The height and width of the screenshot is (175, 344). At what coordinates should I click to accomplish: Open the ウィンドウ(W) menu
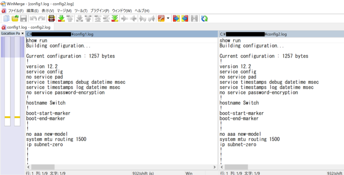[122, 11]
